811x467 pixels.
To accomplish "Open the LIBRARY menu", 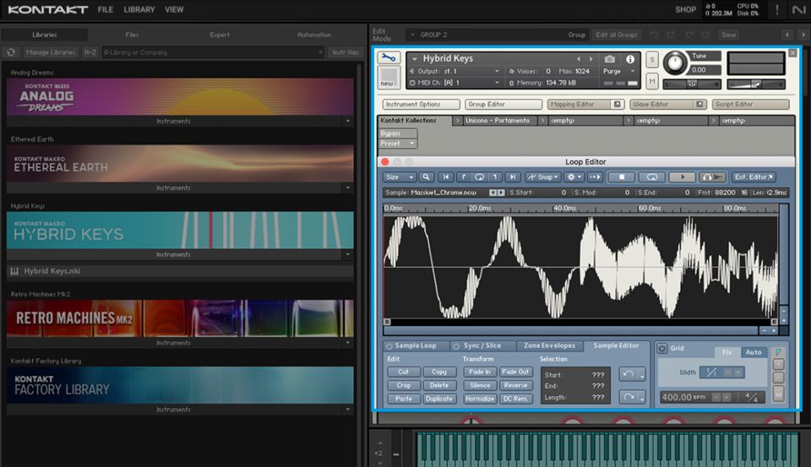I will pyautogui.click(x=139, y=10).
